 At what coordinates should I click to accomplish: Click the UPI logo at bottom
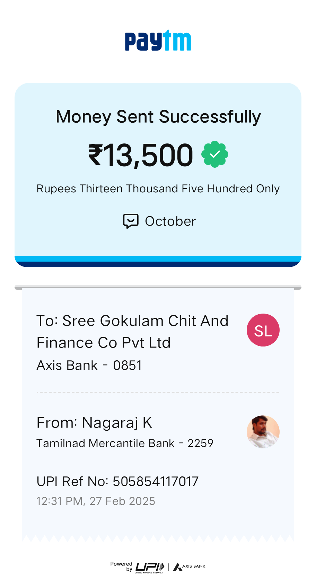pyautogui.click(x=150, y=567)
